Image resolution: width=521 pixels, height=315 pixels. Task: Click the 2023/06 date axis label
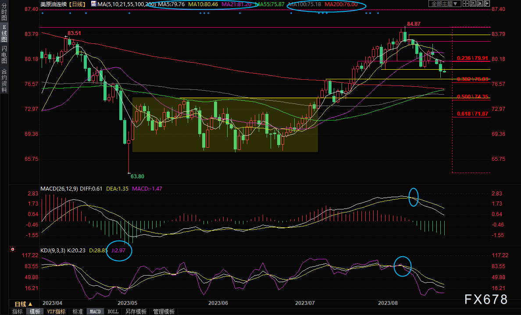coord(218,303)
